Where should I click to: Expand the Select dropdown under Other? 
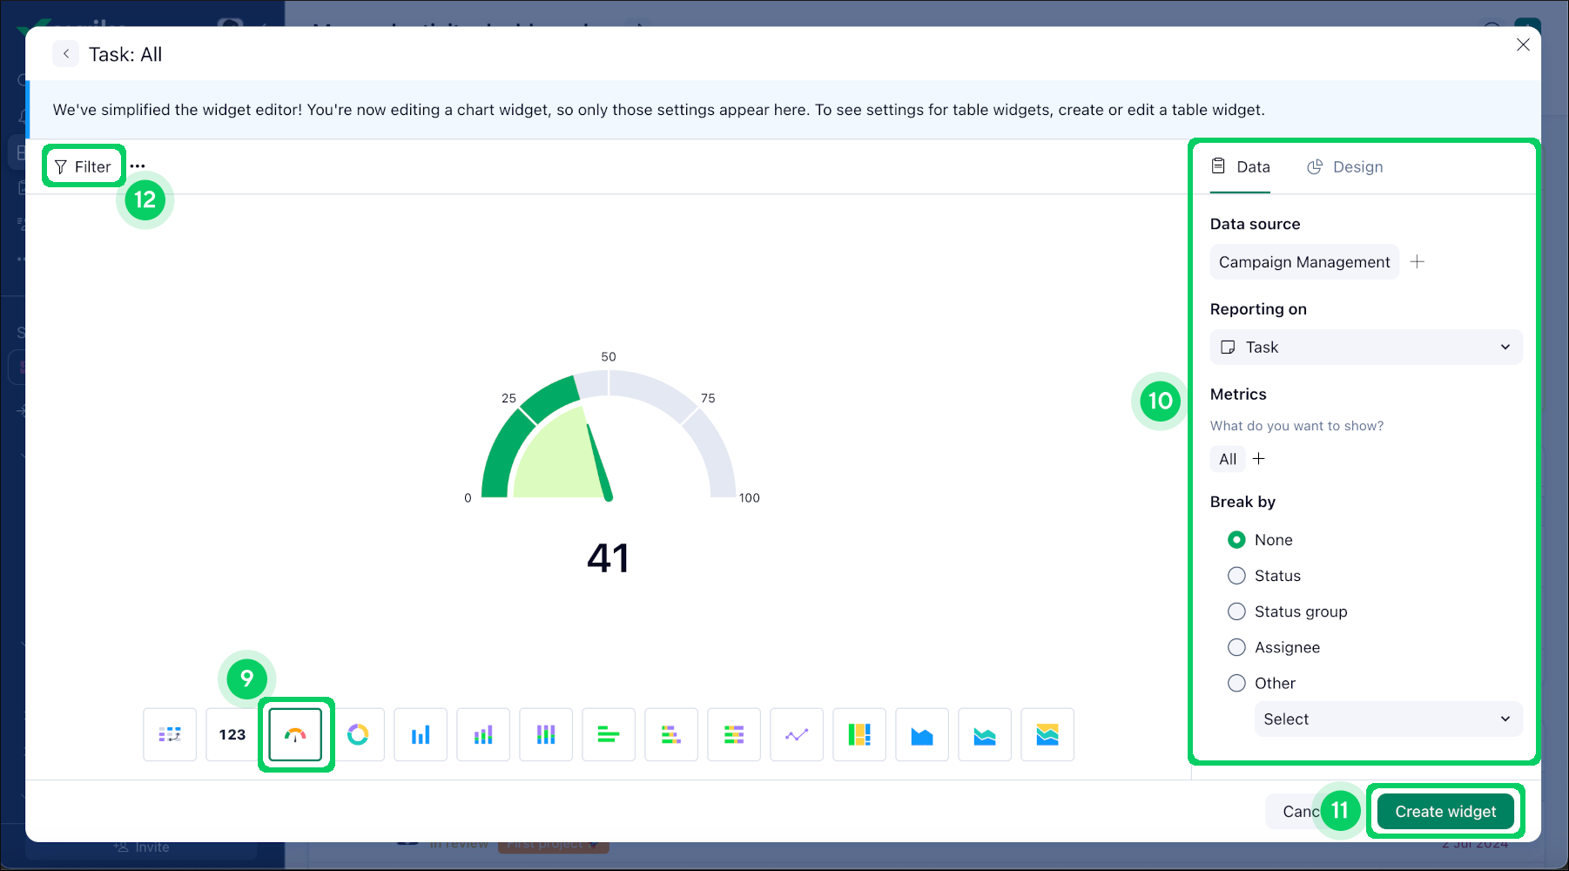point(1388,719)
